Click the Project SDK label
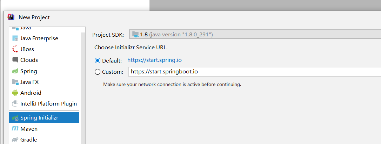This screenshot has height=144, width=381. [x=108, y=35]
